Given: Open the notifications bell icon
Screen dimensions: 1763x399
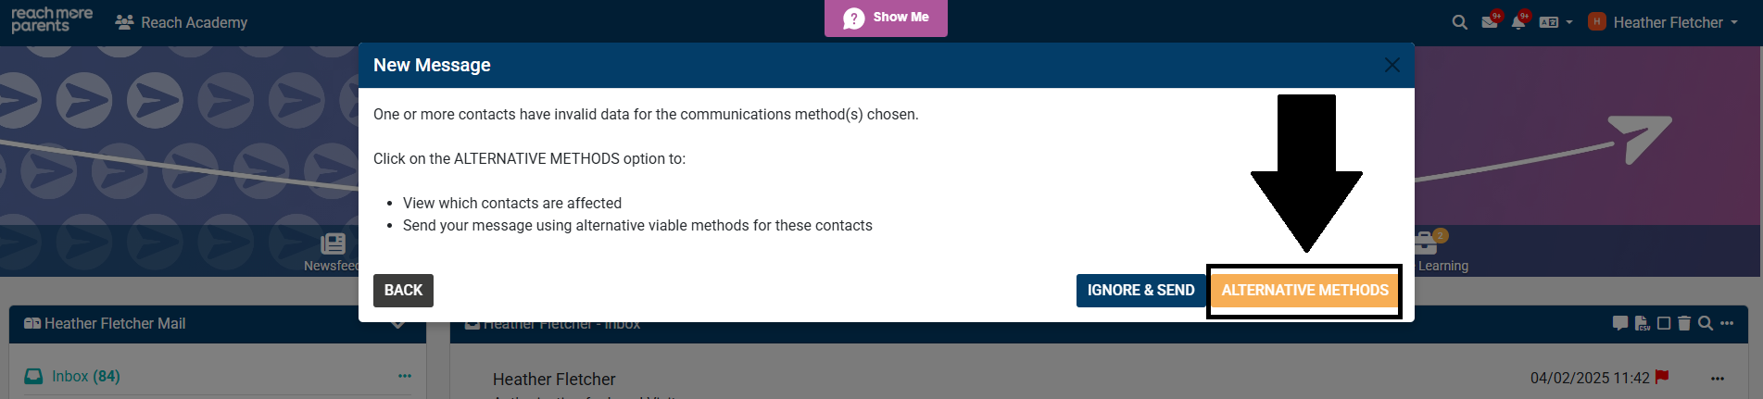Looking at the screenshot, I should click(x=1517, y=22).
